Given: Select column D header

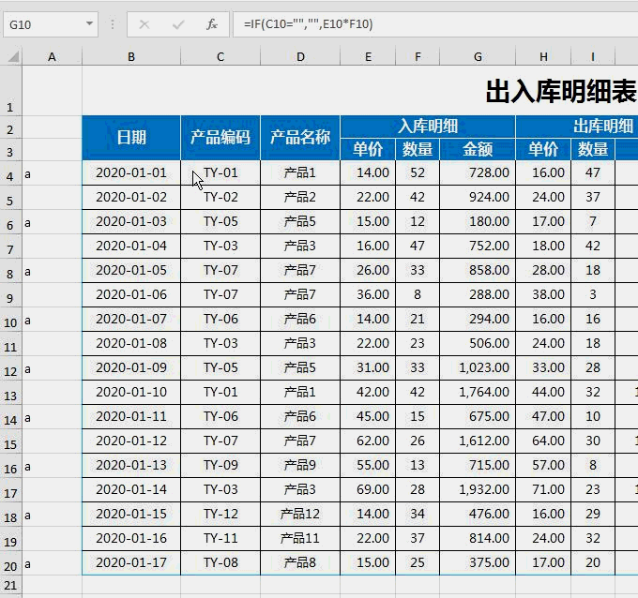Looking at the screenshot, I should click(x=300, y=57).
